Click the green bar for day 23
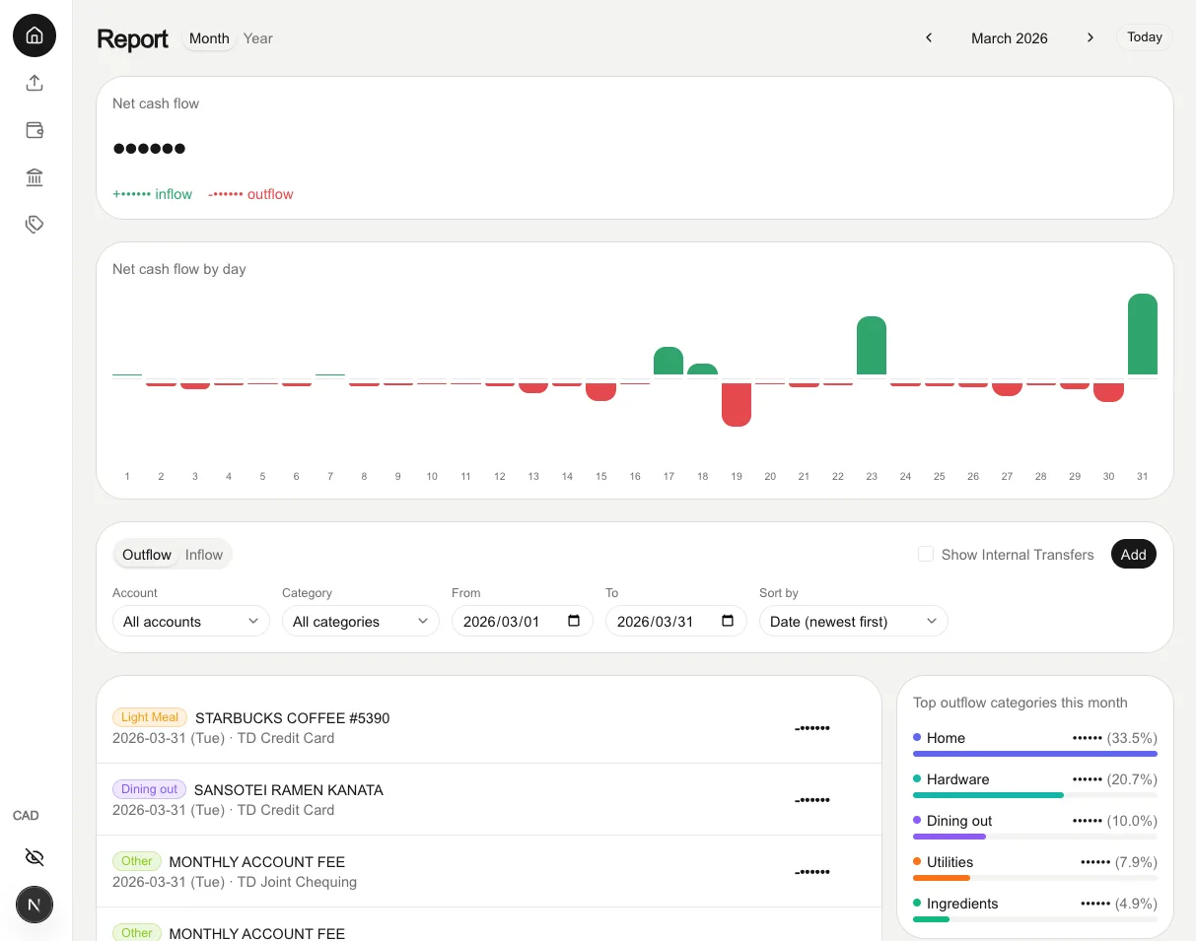Screen dimensions: 1196x941 [872, 345]
